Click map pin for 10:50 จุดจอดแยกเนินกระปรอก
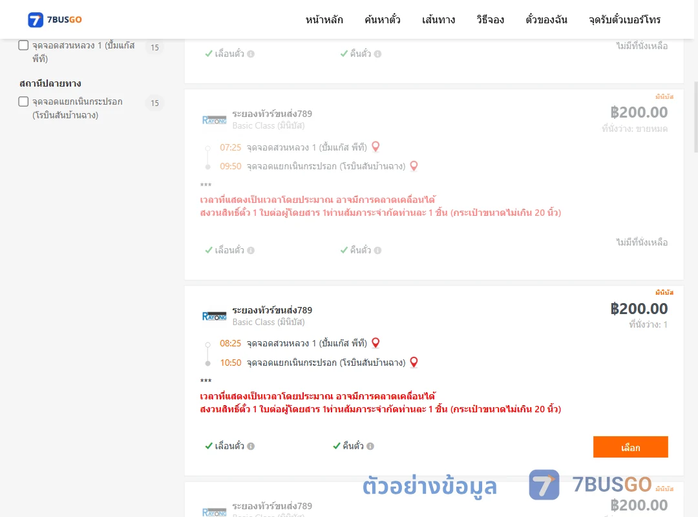 [414, 362]
